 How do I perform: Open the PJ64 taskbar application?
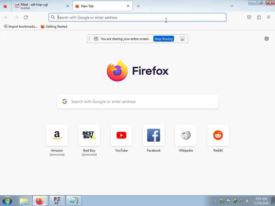pos(57,201)
